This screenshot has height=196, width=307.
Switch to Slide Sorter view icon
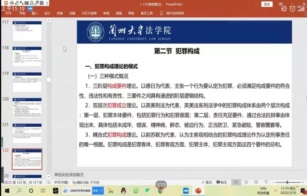[x=246, y=182]
